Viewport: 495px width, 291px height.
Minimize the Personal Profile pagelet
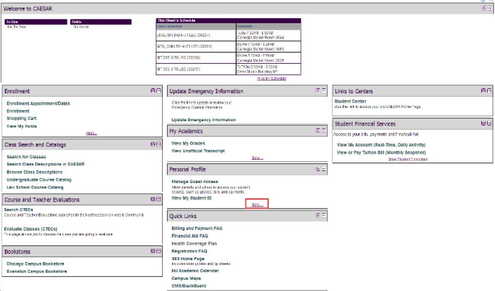pyautogui.click(x=324, y=169)
